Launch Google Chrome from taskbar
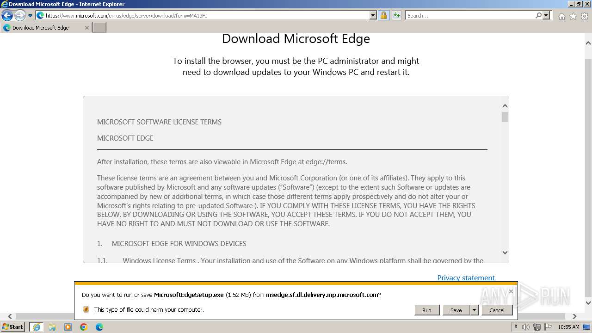This screenshot has height=333, width=592. click(x=84, y=327)
